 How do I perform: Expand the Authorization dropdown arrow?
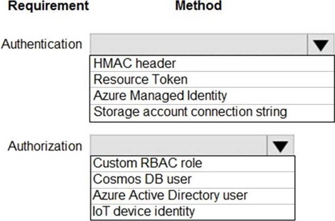pos(280,146)
